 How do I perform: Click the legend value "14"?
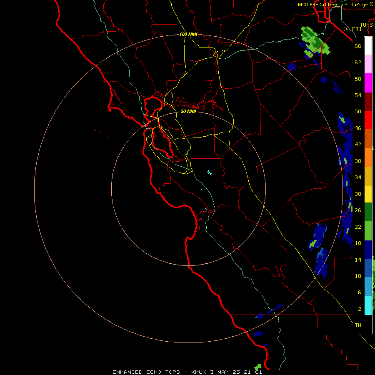tap(358, 260)
